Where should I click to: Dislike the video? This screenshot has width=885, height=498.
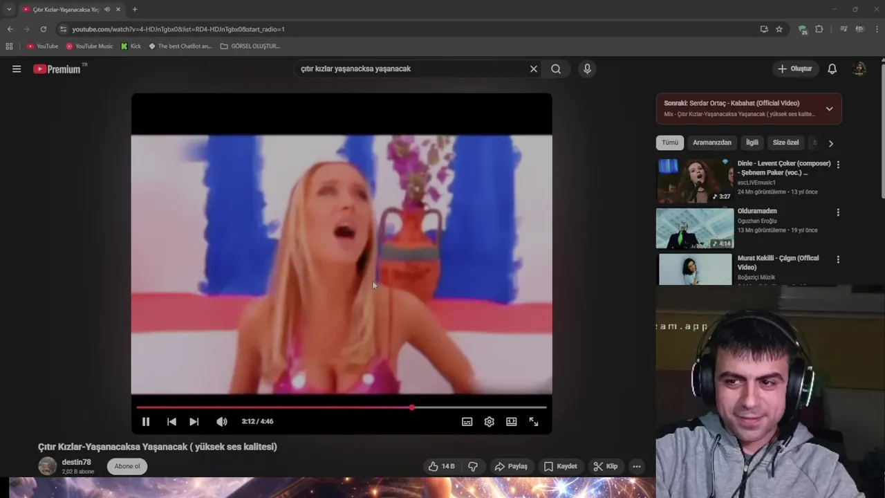(x=473, y=466)
